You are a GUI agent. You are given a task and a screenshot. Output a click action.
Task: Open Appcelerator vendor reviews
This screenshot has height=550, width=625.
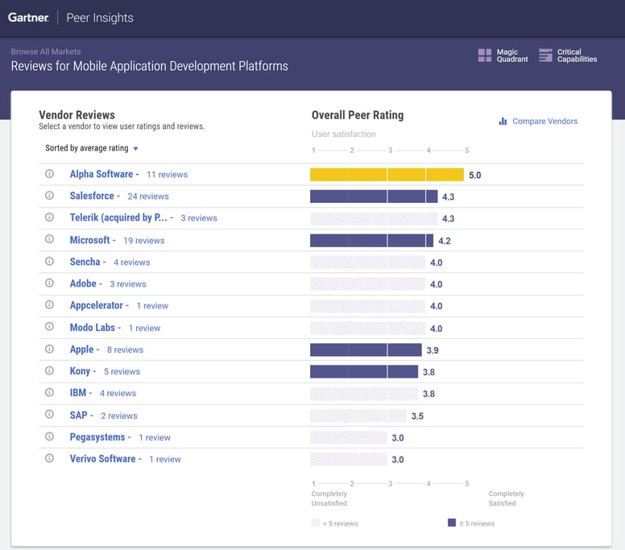pyautogui.click(x=96, y=305)
